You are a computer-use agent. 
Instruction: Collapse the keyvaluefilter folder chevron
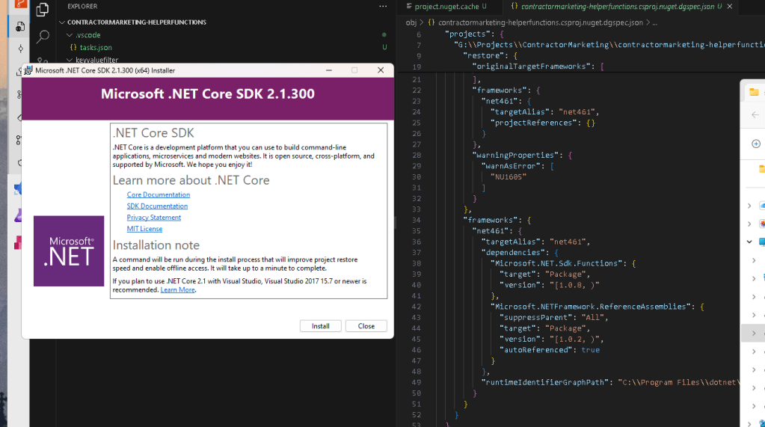coord(70,60)
